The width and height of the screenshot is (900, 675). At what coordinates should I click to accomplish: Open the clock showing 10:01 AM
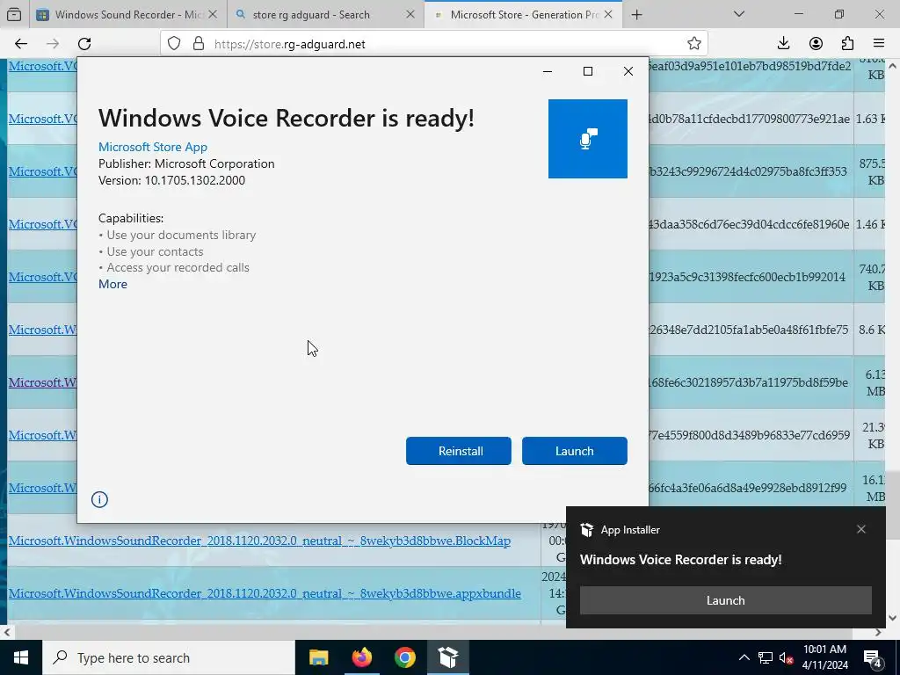coord(824,657)
